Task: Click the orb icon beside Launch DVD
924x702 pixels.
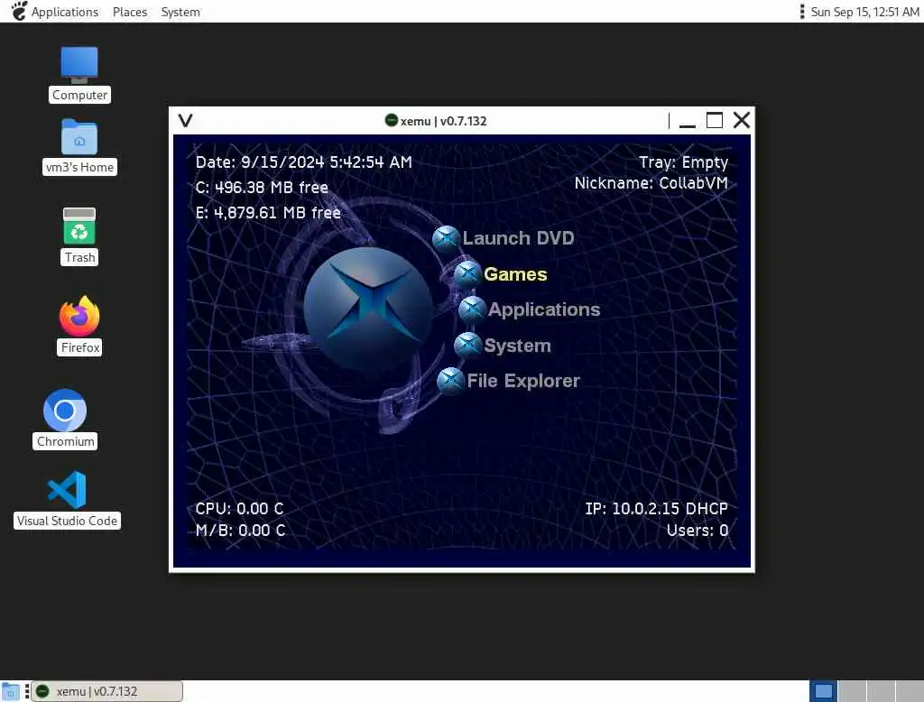Action: pyautogui.click(x=446, y=238)
